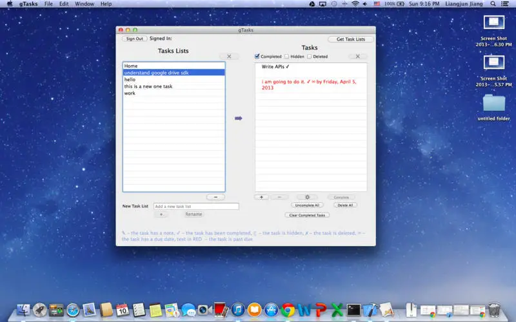Click the Get Task Lists button
Viewport: 516px width, 322px height.
click(x=351, y=39)
